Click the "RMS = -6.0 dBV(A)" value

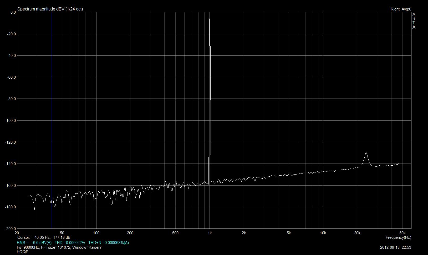pos(34,243)
